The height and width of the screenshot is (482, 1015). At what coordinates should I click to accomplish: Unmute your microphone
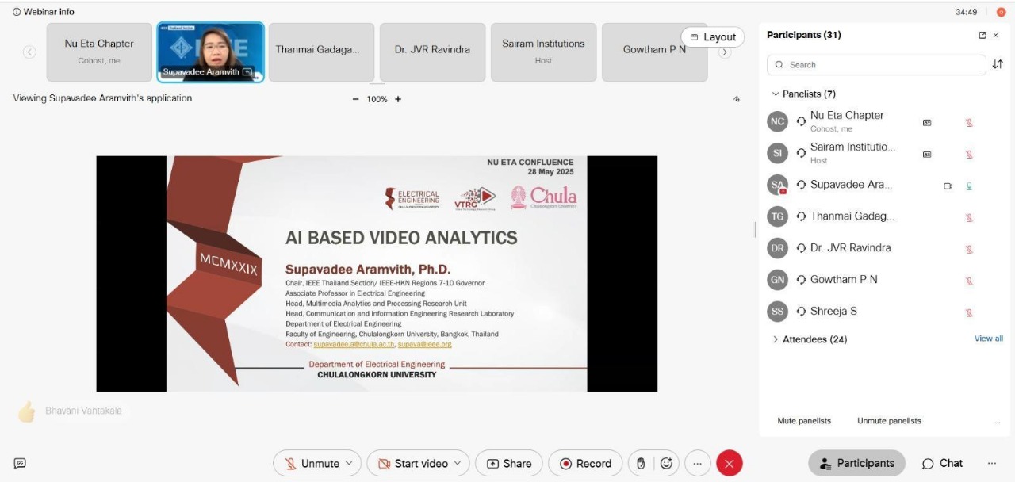pyautogui.click(x=312, y=464)
